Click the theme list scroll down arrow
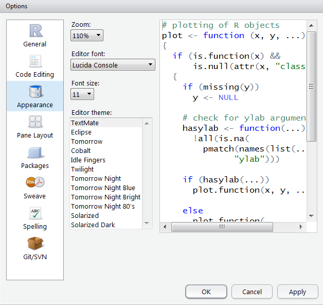The width and height of the screenshot is (323, 305). (x=148, y=224)
